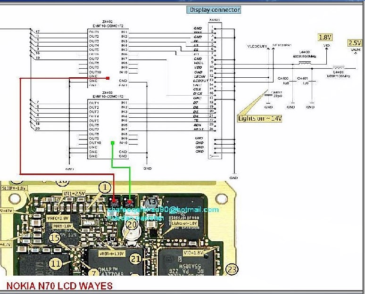Select the LEDOUT pin label
The image size is (365, 294).
pos(201,81)
